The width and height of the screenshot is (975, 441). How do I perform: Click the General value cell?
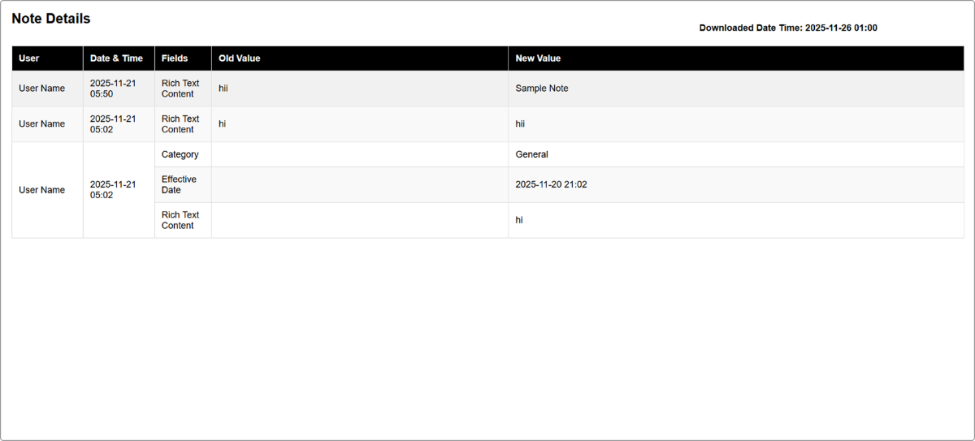pos(531,154)
